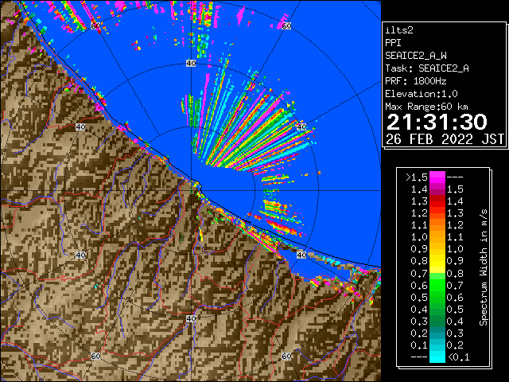Click the 40 range label in northwest land

click(x=80, y=127)
